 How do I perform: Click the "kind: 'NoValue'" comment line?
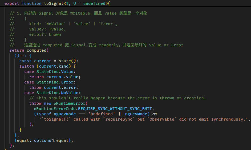(73, 24)
